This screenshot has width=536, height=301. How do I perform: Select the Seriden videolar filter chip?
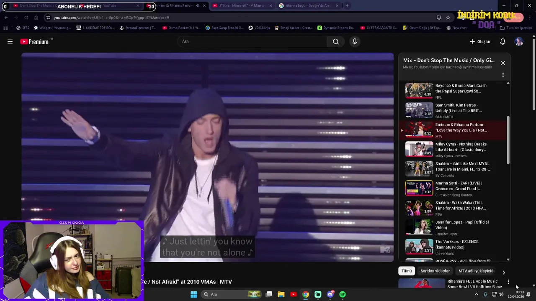tap(435, 271)
